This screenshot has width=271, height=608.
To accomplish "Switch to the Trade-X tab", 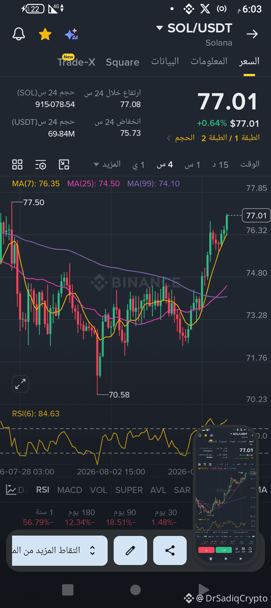I will (x=76, y=61).
